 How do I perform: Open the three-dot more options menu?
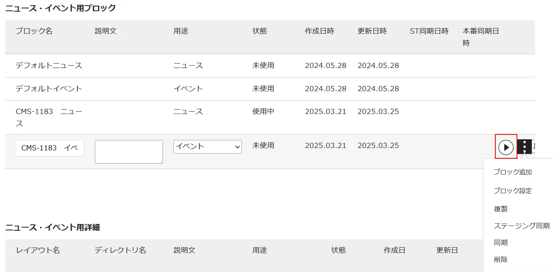(525, 147)
